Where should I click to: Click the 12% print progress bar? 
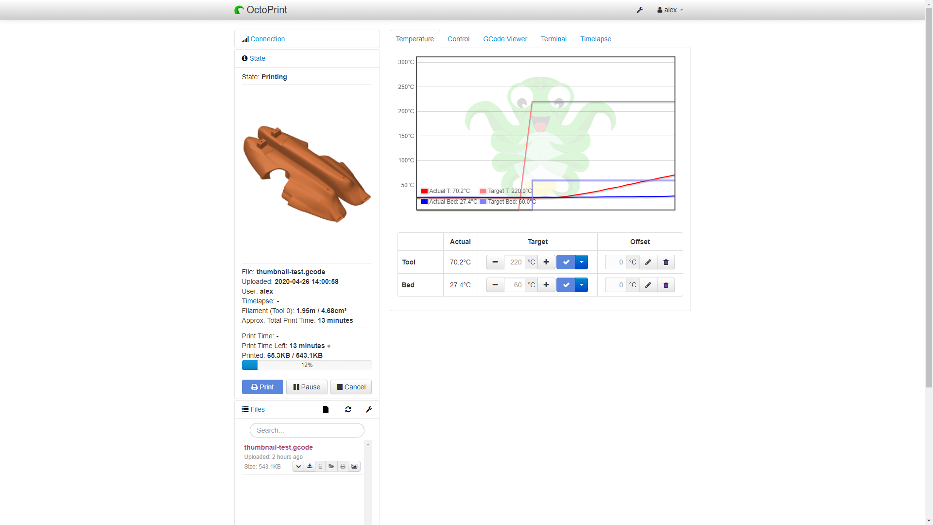pyautogui.click(x=307, y=365)
